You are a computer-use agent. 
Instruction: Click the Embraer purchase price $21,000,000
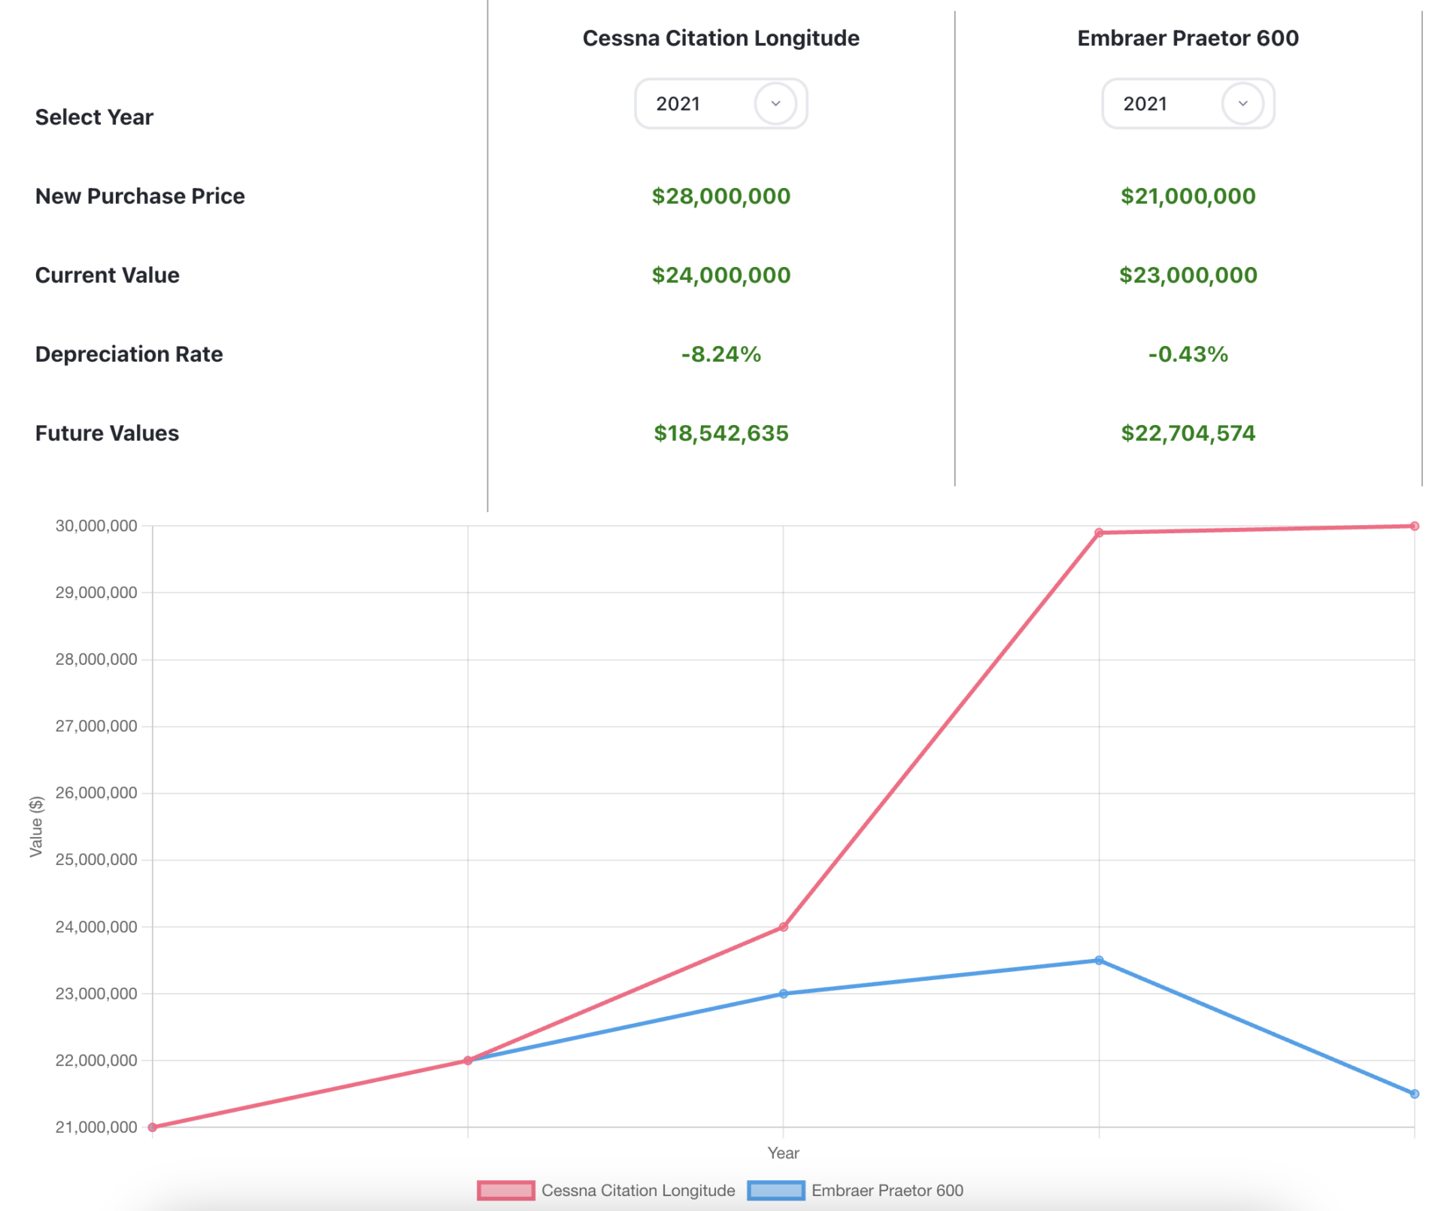pyautogui.click(x=1188, y=196)
